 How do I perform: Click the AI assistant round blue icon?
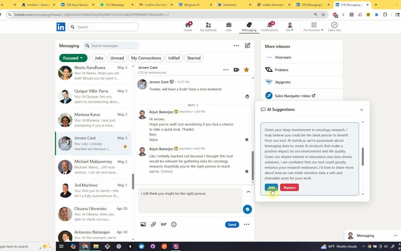coord(247,209)
